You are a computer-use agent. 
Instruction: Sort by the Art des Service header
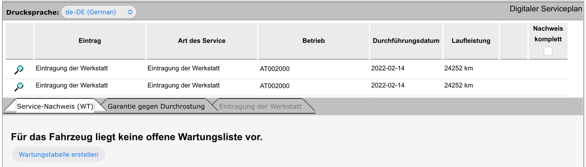[201, 41]
